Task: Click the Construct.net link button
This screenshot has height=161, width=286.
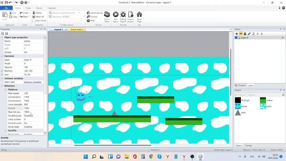Action: [x=94, y=13]
